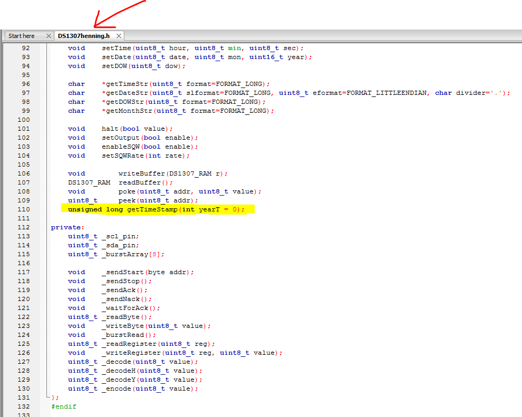Click line number 112 beside private
Viewport: 522px width, 417px height.
click(23, 227)
